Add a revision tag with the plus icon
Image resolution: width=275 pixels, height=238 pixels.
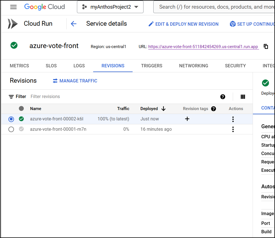(x=187, y=119)
